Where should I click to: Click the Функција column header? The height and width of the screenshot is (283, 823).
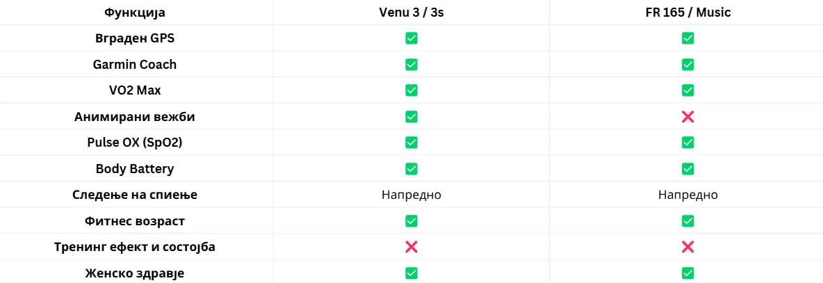(x=135, y=13)
